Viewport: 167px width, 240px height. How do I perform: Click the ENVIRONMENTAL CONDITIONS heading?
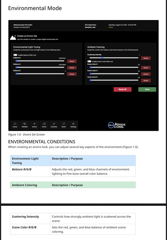coord(42,142)
